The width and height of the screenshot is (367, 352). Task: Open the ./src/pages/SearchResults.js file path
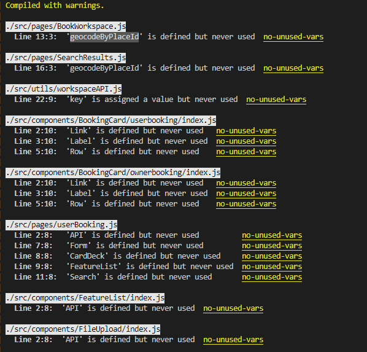pyautogui.click(x=66, y=58)
